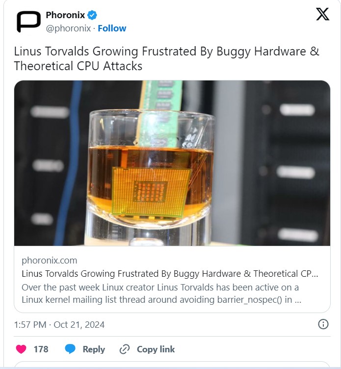
Task: Click the blue verified badge
Action: coord(92,15)
